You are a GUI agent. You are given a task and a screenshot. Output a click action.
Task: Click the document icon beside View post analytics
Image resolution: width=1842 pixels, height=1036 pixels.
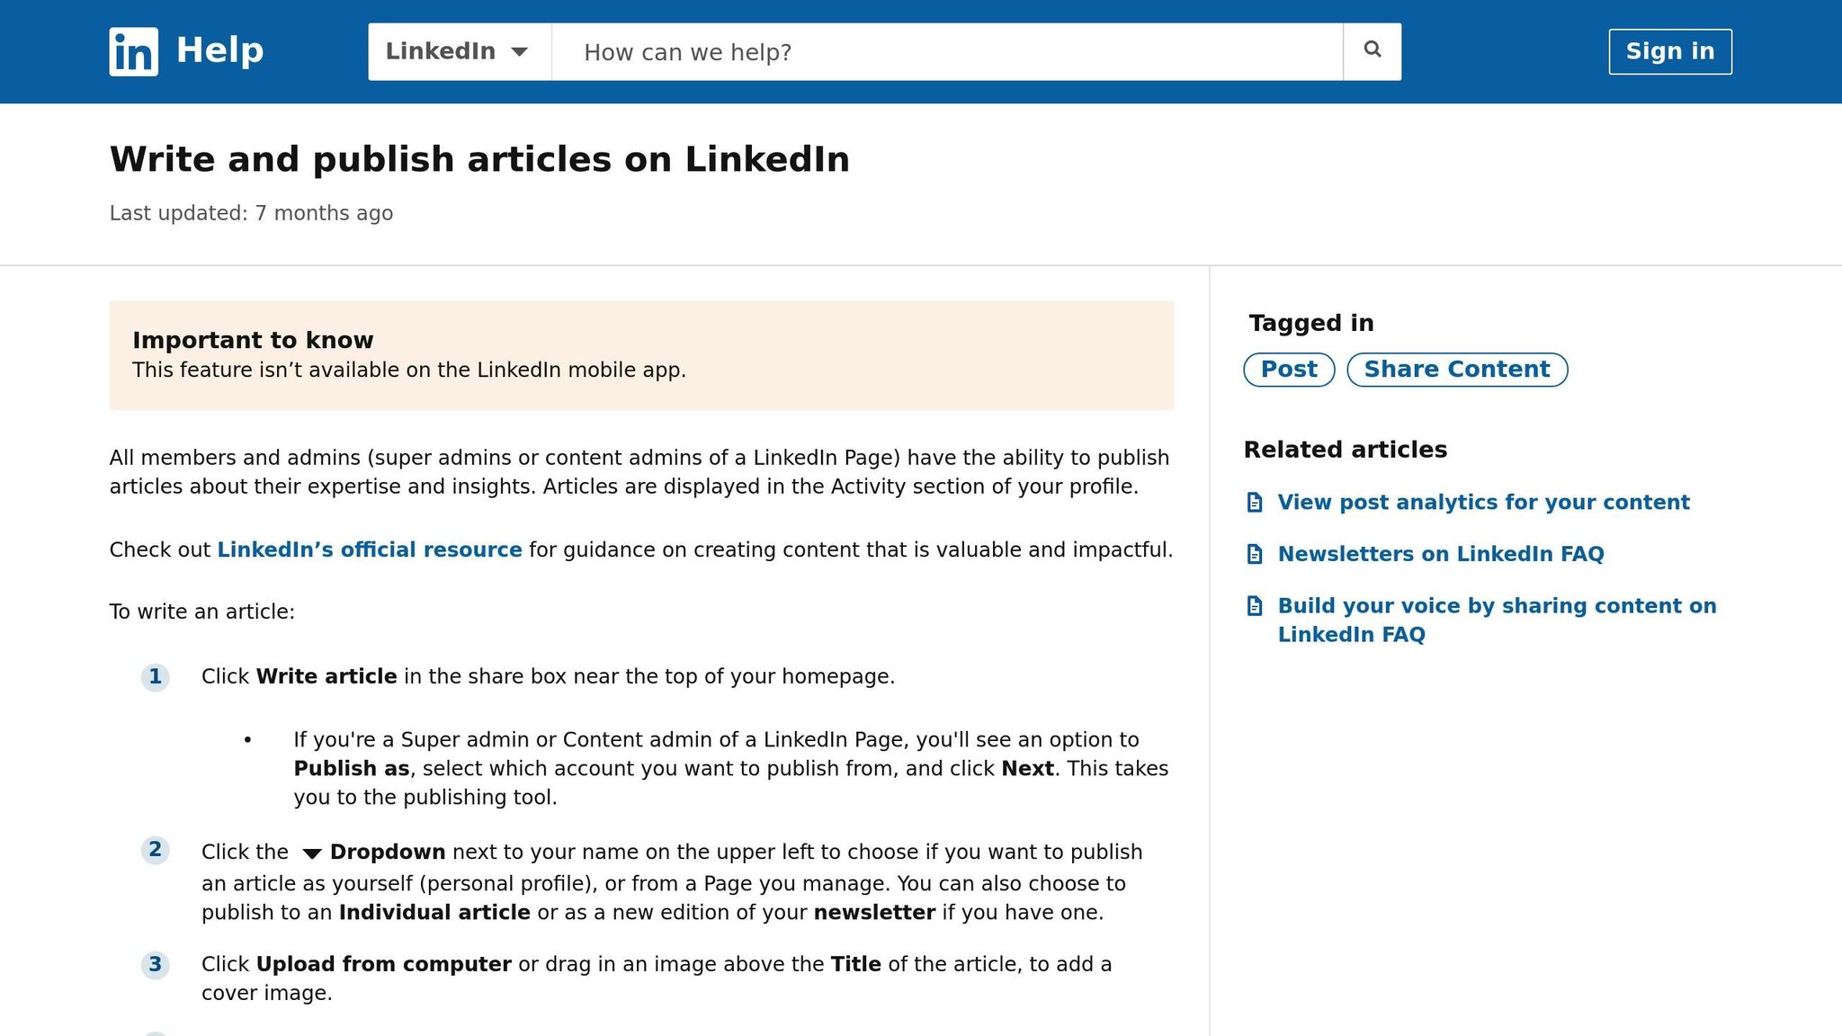1255,503
